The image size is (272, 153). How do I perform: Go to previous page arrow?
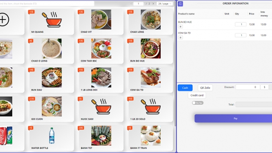coord(131,4)
